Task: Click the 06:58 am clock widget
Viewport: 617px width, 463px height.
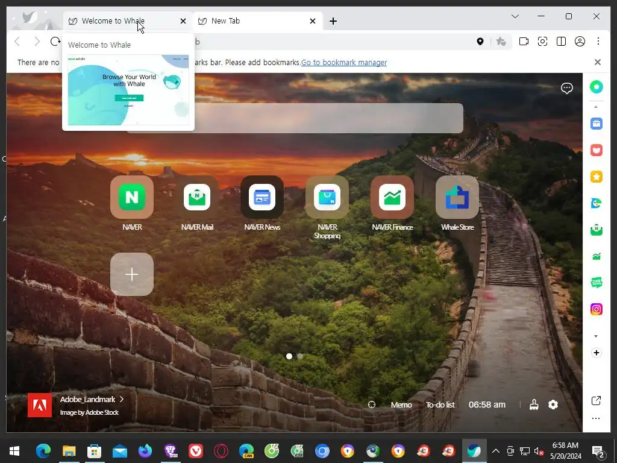Action: pyautogui.click(x=487, y=405)
